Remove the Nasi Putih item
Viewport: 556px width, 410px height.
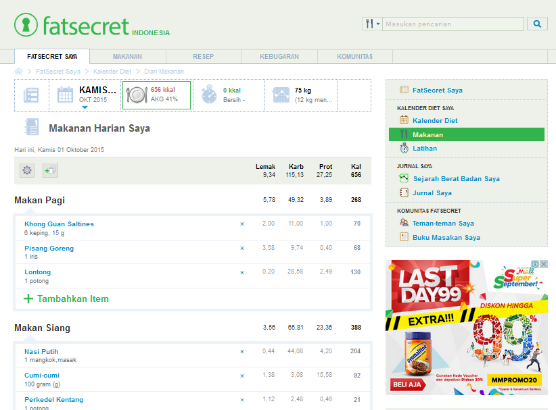[242, 352]
